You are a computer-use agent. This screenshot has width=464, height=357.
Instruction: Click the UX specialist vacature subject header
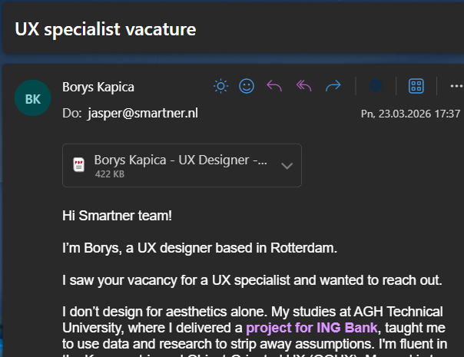tap(105, 29)
